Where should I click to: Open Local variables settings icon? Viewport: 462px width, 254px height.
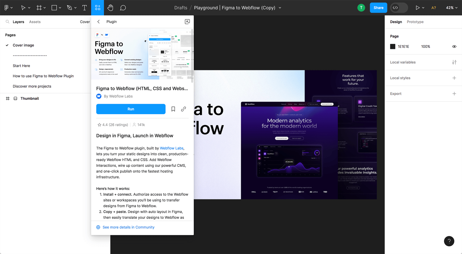click(x=454, y=62)
